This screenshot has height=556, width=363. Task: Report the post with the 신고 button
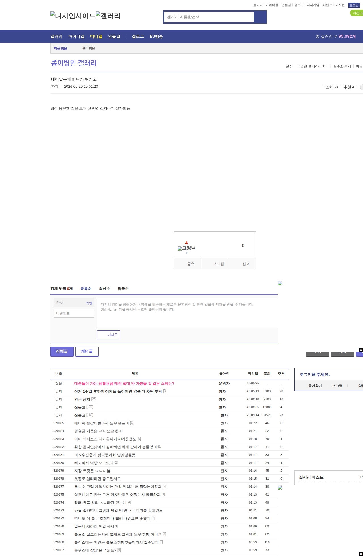click(x=242, y=264)
